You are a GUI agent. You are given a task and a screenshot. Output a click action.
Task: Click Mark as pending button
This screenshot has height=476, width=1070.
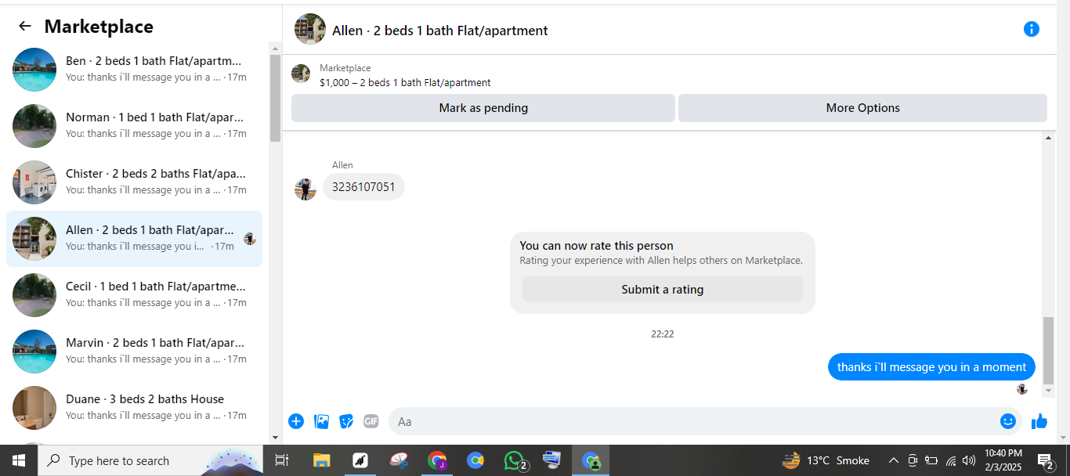click(x=483, y=108)
